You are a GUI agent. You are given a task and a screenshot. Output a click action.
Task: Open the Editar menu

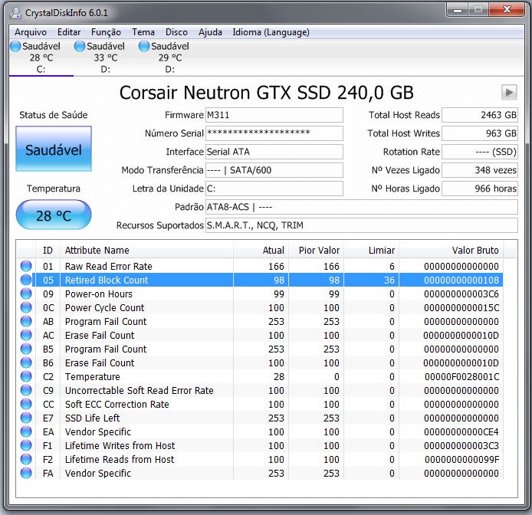69,32
